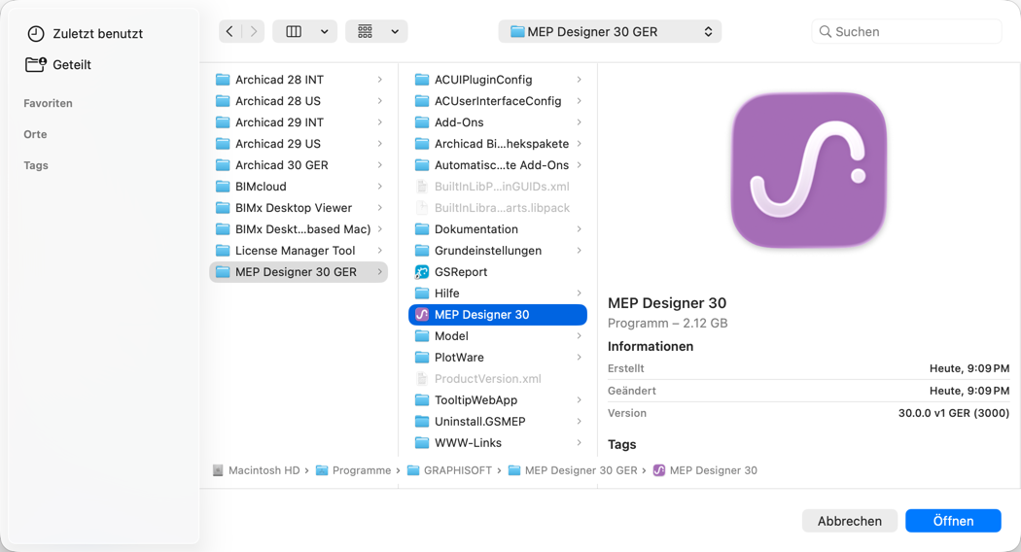Click Programme in path bar
Image resolution: width=1021 pixels, height=552 pixels.
click(x=354, y=470)
